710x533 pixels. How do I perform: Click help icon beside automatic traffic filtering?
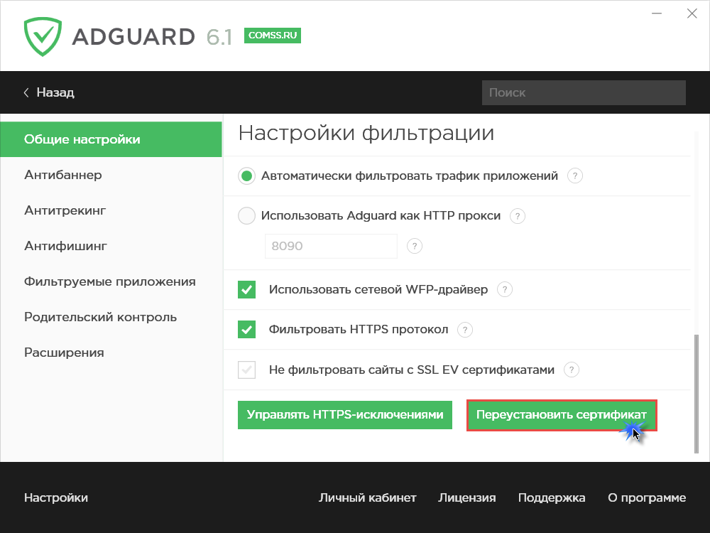(575, 176)
